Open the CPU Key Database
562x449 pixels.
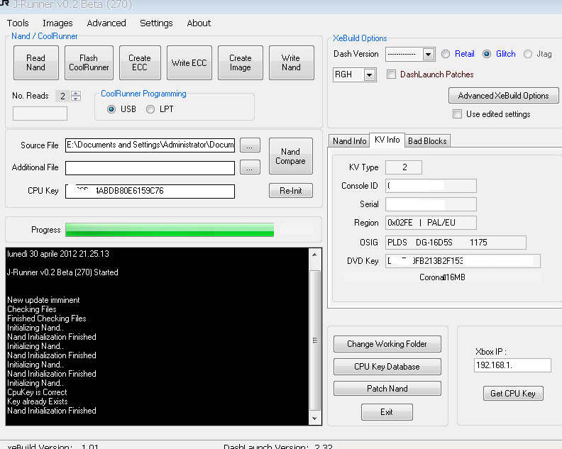coord(387,367)
